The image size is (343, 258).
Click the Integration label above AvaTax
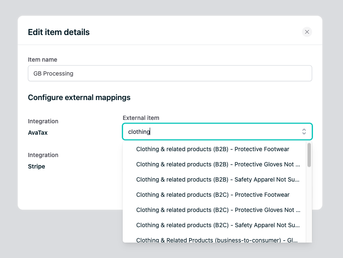pos(43,121)
